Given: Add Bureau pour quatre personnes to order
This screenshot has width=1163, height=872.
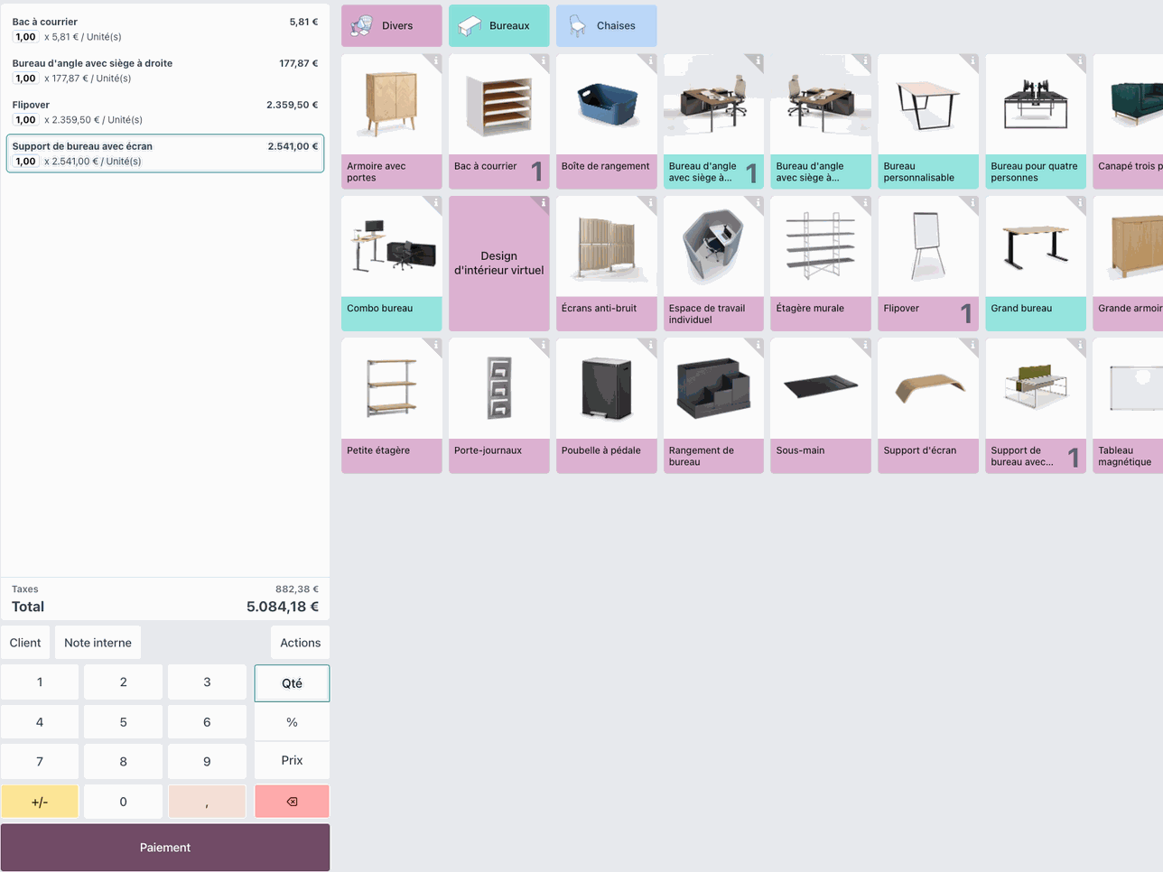Looking at the screenshot, I should point(1036,121).
